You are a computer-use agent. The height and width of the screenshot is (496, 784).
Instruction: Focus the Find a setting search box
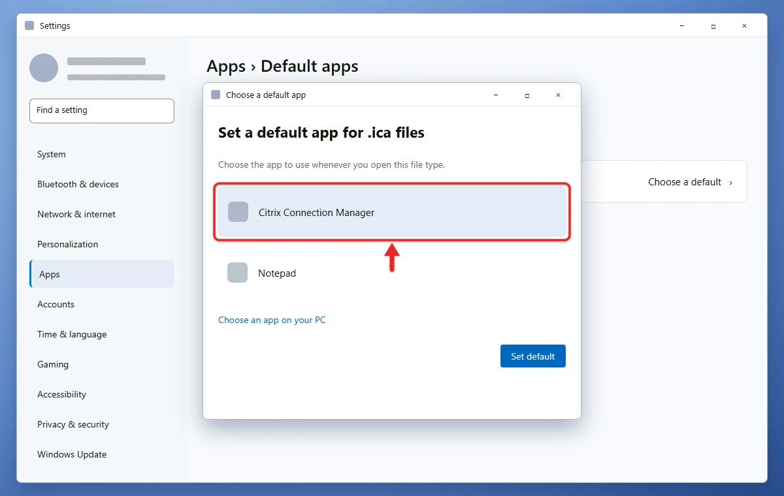102,111
